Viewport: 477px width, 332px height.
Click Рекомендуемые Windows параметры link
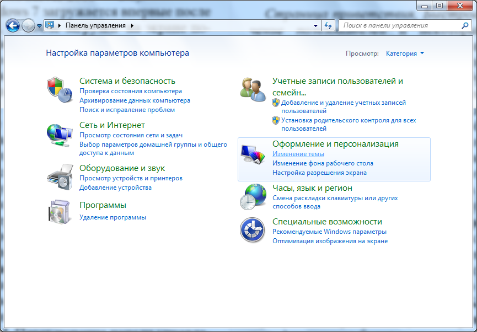[329, 232]
